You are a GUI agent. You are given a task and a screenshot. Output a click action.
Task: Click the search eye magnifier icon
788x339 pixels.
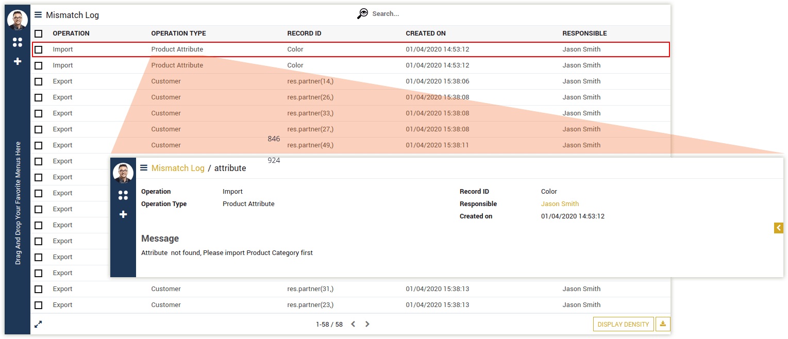pos(363,14)
